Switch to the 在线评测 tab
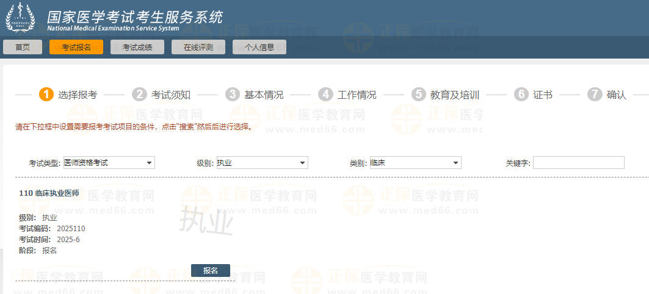649x294 pixels. [x=198, y=47]
